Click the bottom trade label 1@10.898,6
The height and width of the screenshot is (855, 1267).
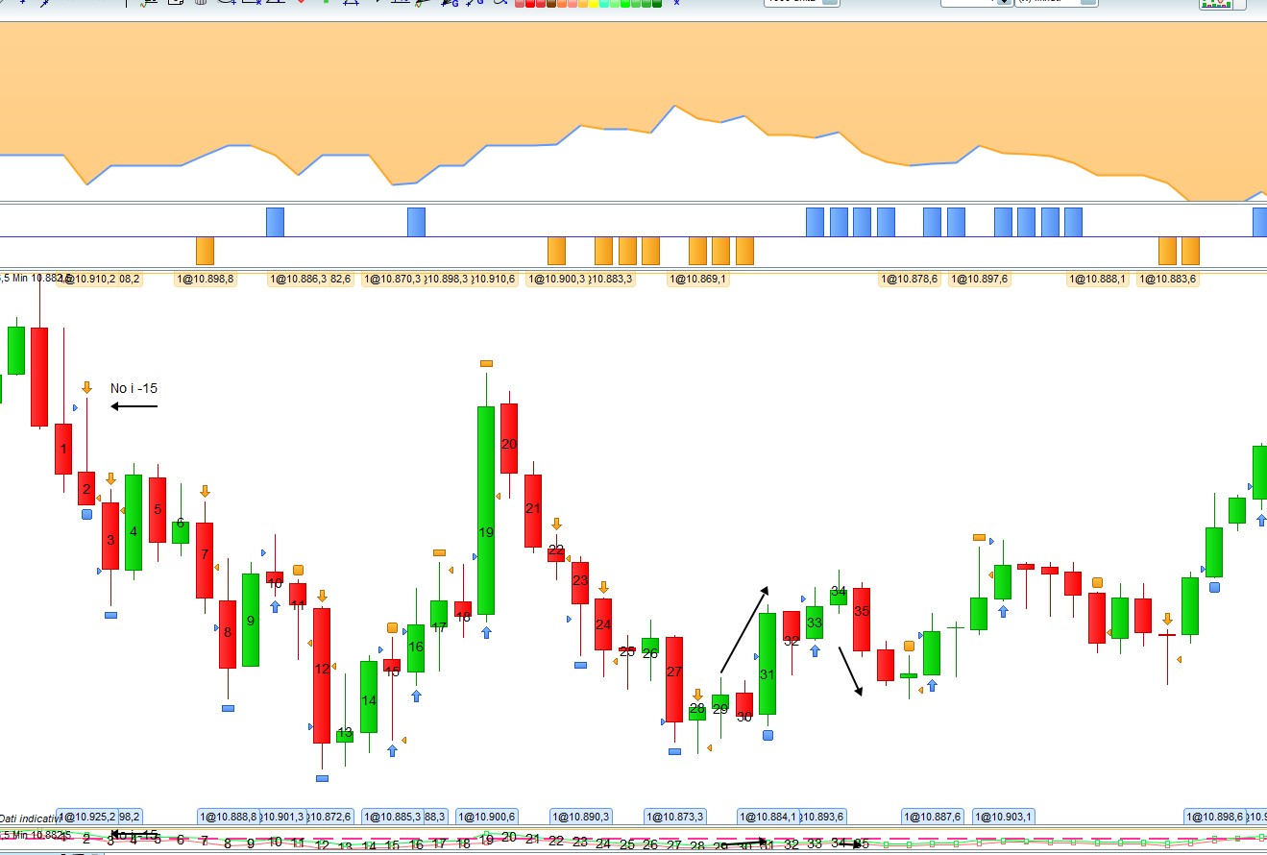[1215, 817]
